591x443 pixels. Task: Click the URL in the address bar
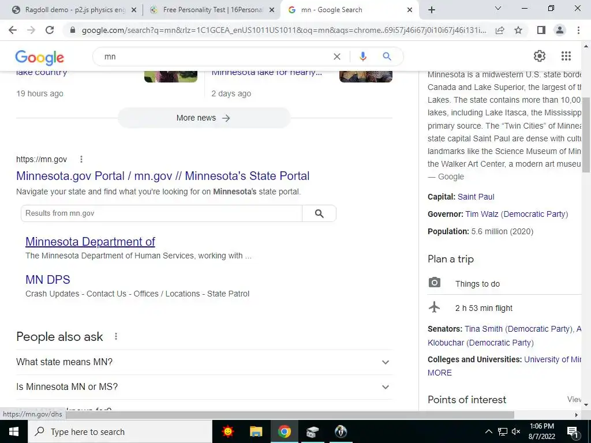coord(284,30)
